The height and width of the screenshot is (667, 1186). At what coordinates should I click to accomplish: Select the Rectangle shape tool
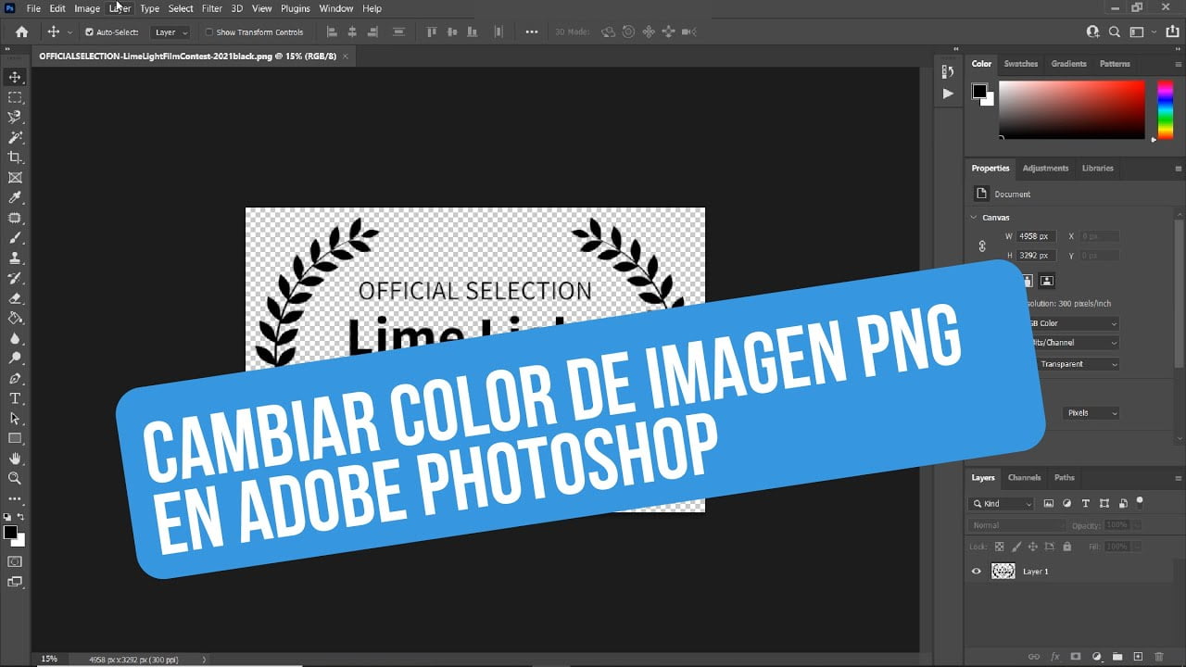15,438
